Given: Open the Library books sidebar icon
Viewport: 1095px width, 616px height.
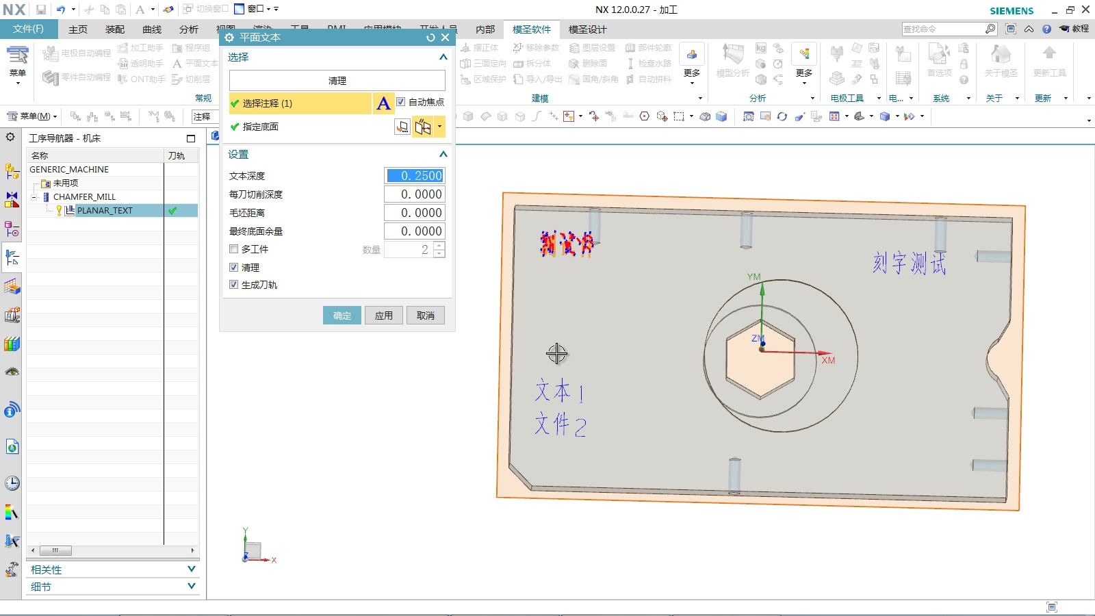Looking at the screenshot, I should [x=12, y=344].
